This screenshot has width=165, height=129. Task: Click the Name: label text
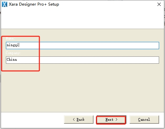[10, 39]
